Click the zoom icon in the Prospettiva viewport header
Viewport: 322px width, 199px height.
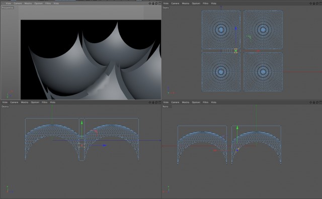[153, 4]
